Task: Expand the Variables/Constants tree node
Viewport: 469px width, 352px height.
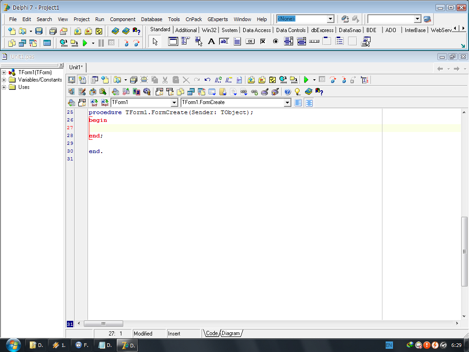Action: 4,80
